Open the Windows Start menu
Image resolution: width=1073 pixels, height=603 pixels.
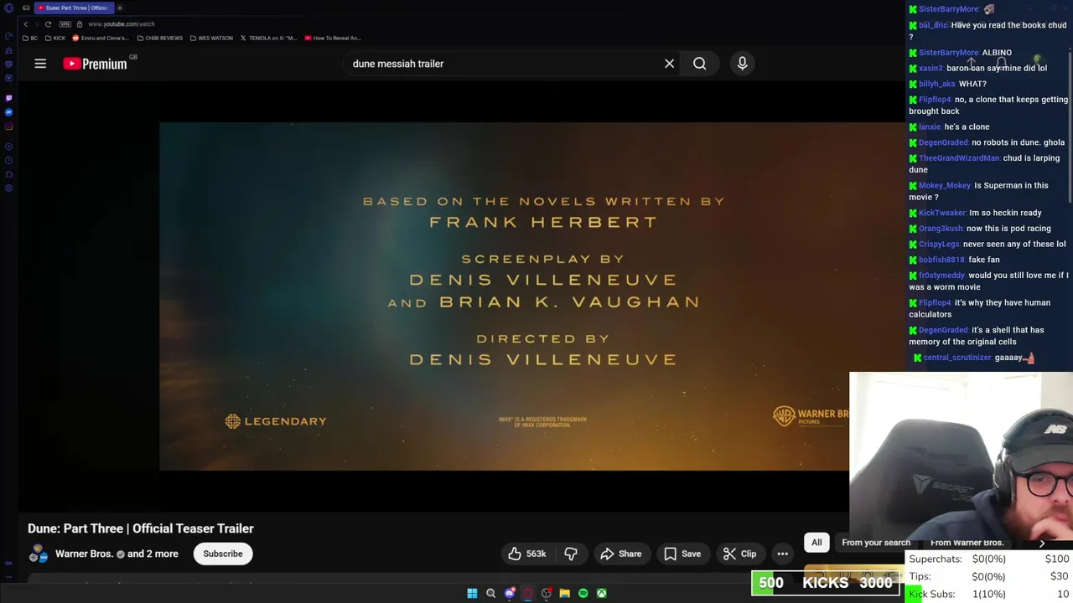tap(472, 593)
